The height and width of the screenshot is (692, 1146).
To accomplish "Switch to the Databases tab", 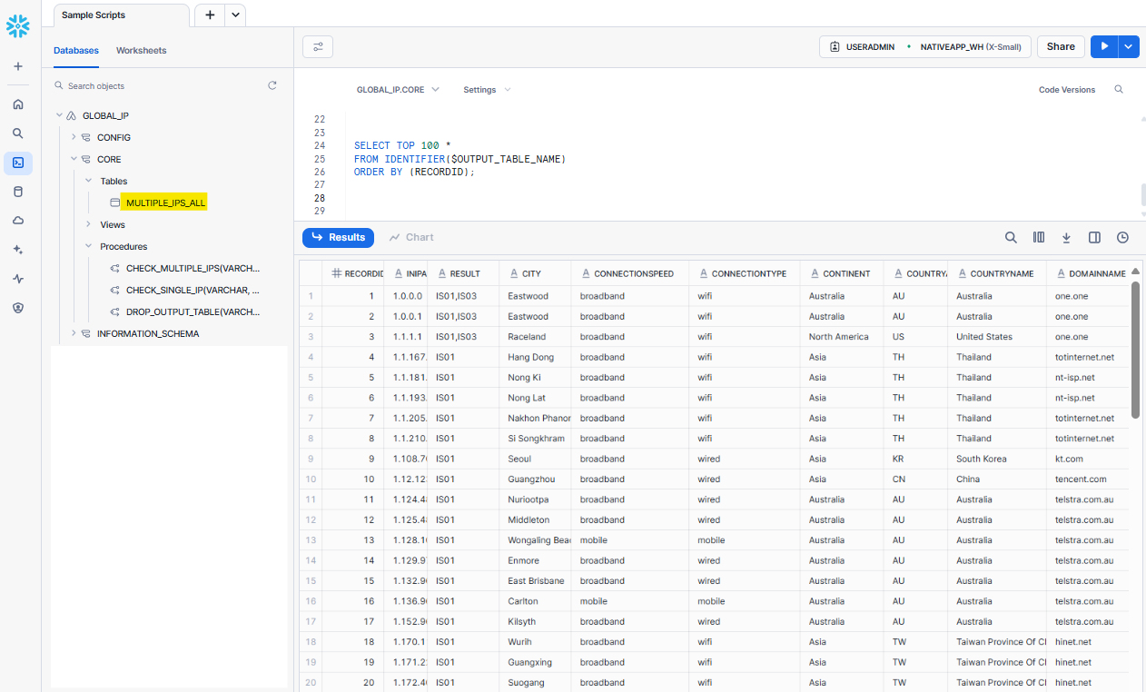I will [x=76, y=50].
